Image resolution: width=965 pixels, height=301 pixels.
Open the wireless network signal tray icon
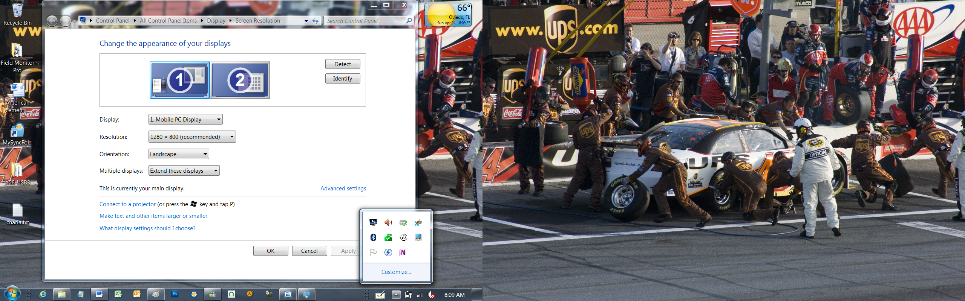pos(420,295)
